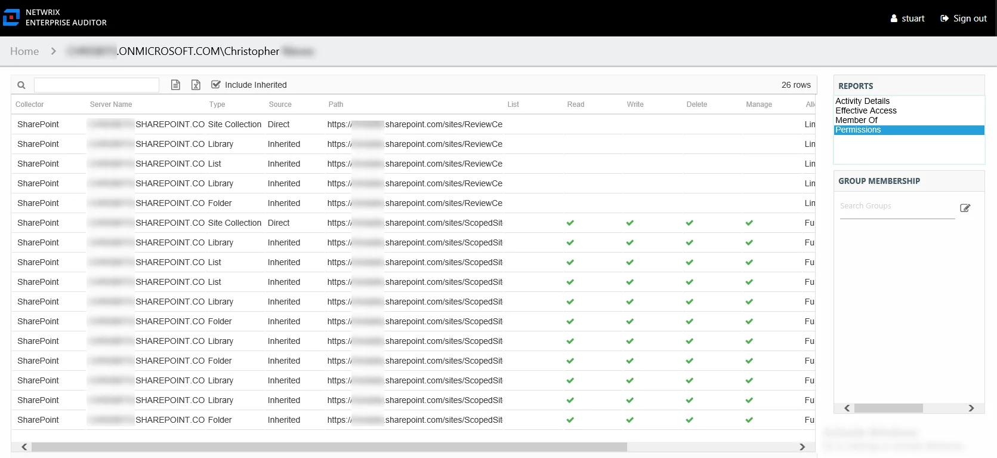This screenshot has width=997, height=458.
Task: Click the Delete checkmark in ScopedSit Site Collection row
Action: click(x=690, y=223)
